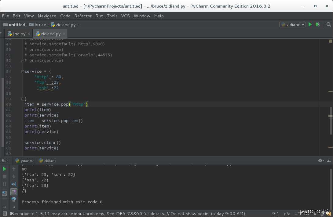Toggle scroll to end in the Run console
333x217 pixels.
[x=14, y=192]
